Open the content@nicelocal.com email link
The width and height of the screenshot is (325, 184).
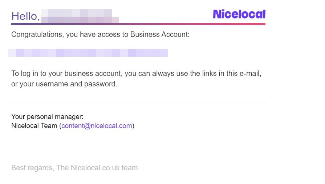click(97, 126)
